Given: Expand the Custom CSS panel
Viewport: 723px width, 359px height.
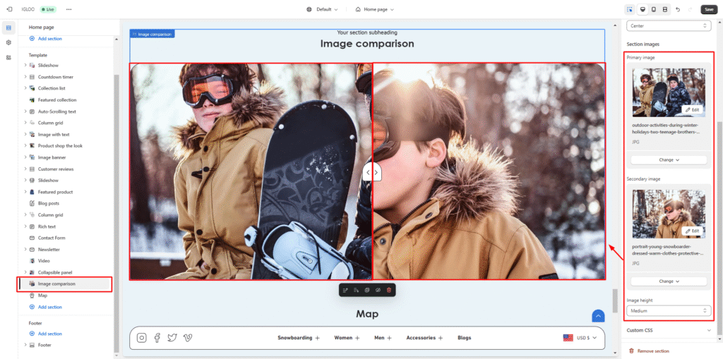Looking at the screenshot, I should tap(669, 329).
